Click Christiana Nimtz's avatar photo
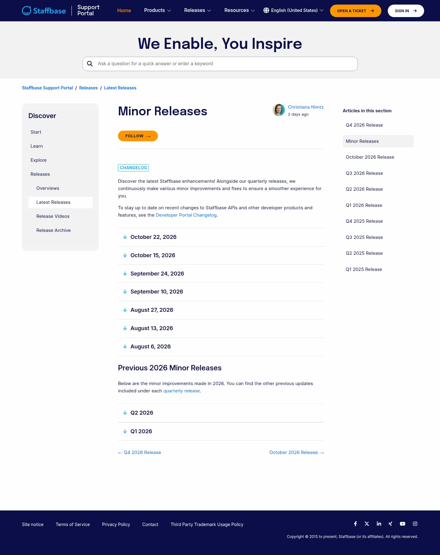The height and width of the screenshot is (555, 440). pos(279,110)
